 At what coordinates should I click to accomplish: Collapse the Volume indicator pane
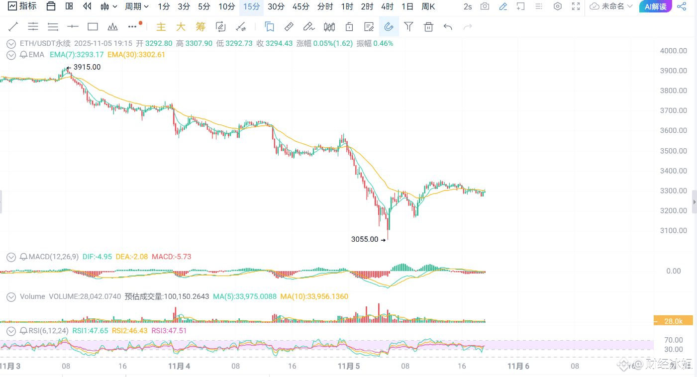[11, 296]
